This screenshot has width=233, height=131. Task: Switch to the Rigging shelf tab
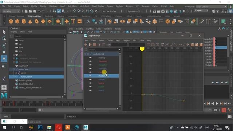pos(61,16)
